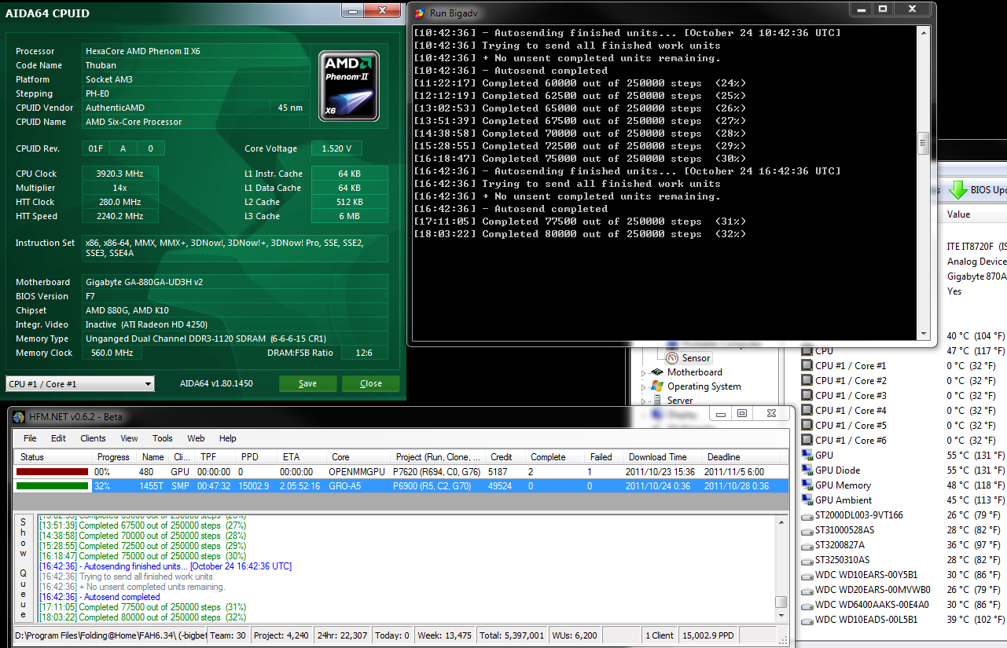Click the AMD Phenom II X6 logo
1007x648 pixels.
349,86
